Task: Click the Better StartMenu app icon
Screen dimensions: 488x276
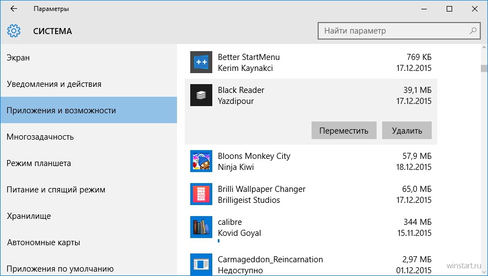Action: pos(201,62)
